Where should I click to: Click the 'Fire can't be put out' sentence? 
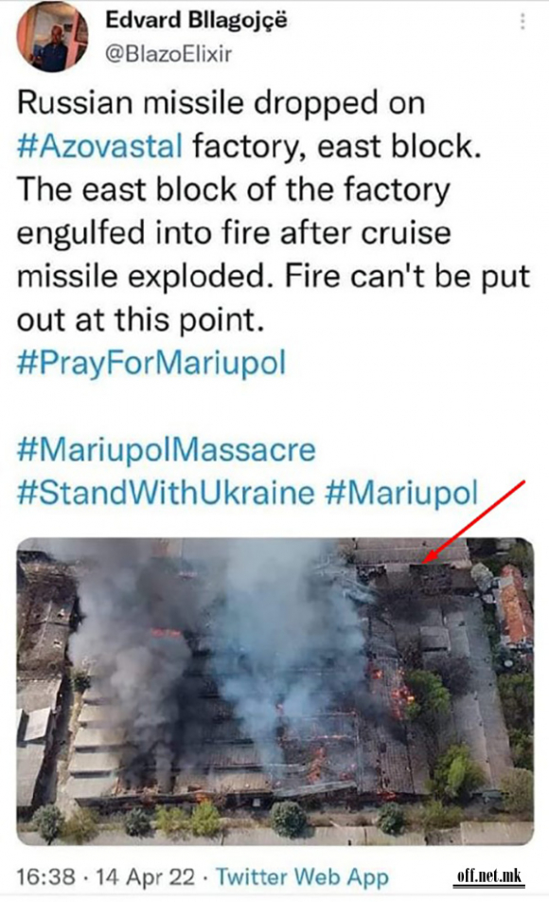tap(273, 298)
